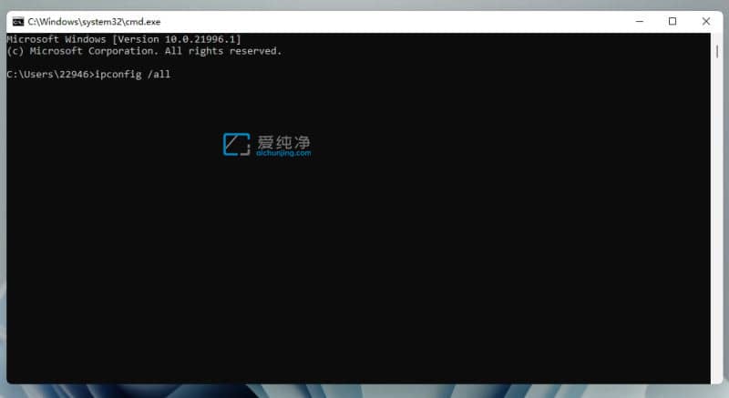Click the prompt path C:\Users\22946>
This screenshot has height=398, width=729.
coord(50,75)
